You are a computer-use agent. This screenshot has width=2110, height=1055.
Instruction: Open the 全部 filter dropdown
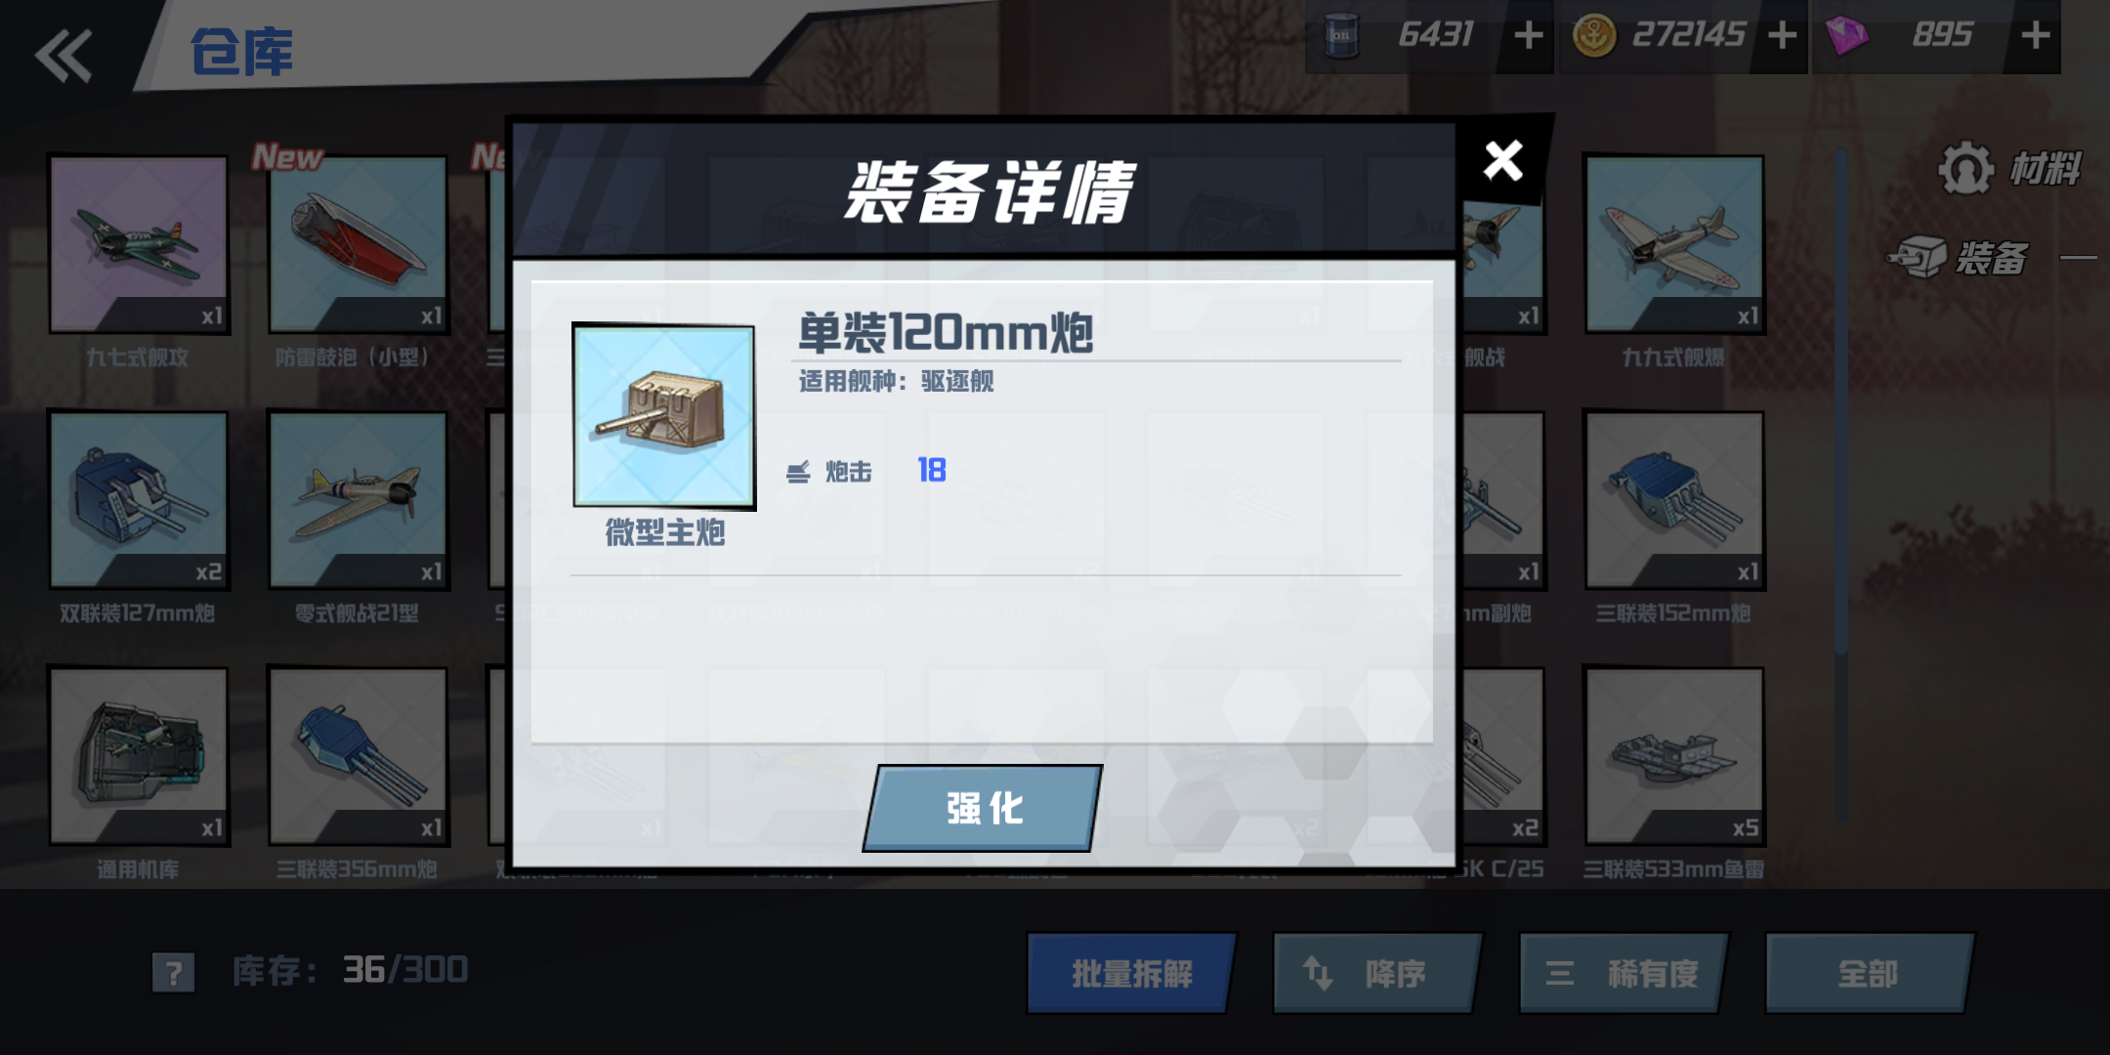point(1870,973)
